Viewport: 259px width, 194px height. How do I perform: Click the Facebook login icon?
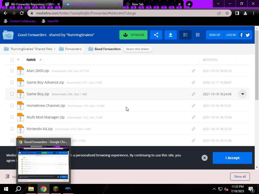(241, 35)
